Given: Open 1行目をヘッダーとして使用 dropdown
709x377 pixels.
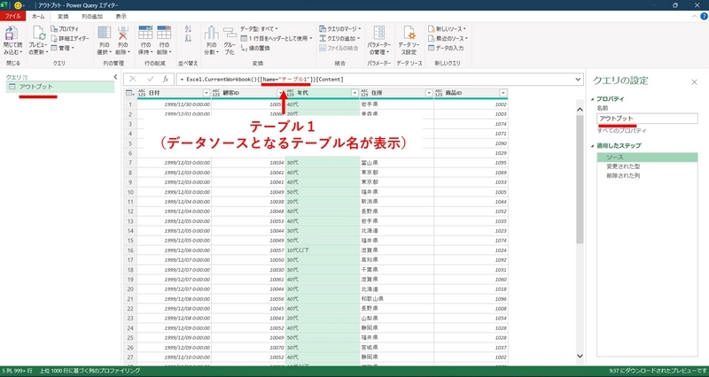Looking at the screenshot, I should pos(277,38).
